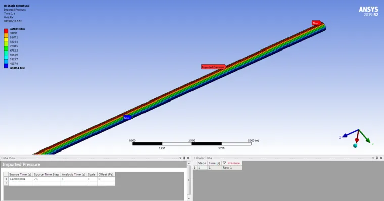Image resolution: width=384 pixels, height=201 pixels.
Task: Click the Scale column header
Action: click(92, 174)
